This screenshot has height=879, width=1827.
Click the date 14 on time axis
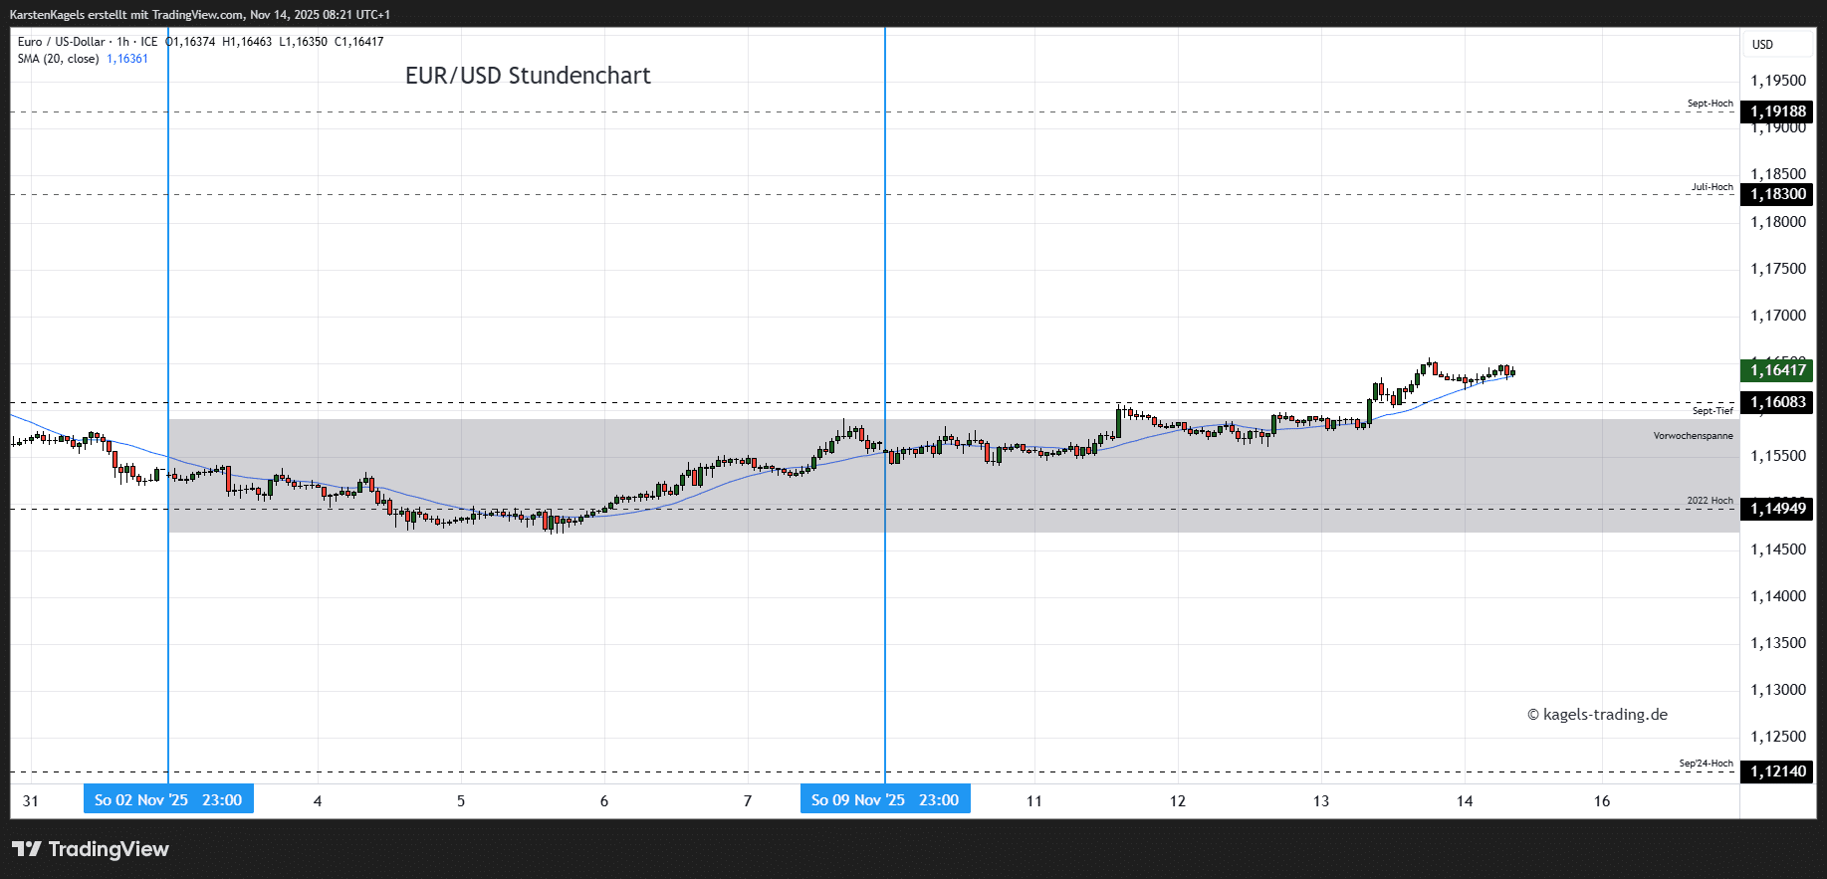(1465, 801)
